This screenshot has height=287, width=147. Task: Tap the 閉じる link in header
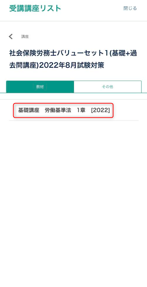click(x=130, y=8)
